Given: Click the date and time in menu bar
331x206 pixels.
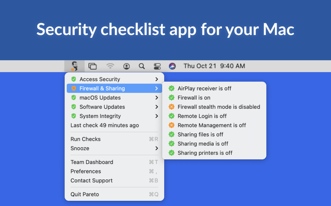Looking at the screenshot, I should (x=214, y=66).
